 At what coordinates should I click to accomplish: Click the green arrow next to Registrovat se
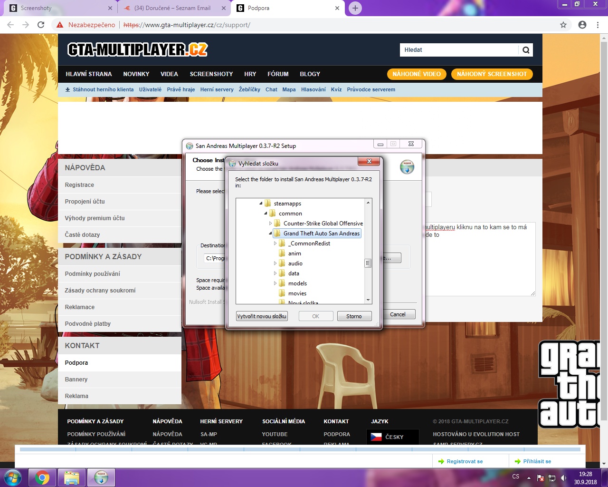click(441, 461)
